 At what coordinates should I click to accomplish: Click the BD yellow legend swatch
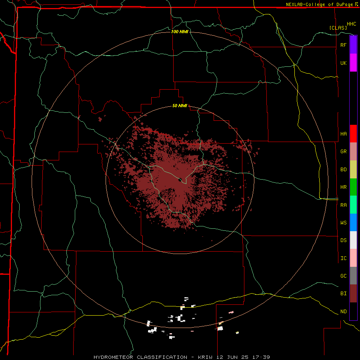tap(353, 170)
